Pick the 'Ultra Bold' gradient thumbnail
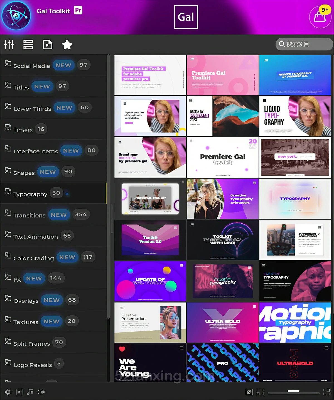The width and height of the screenshot is (334, 400). coord(223,323)
